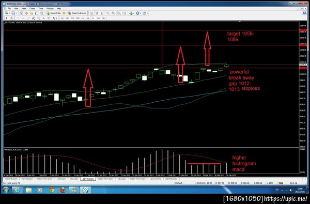Click the volume icon in system tray
The width and height of the screenshot is (310, 204).
(x=290, y=190)
